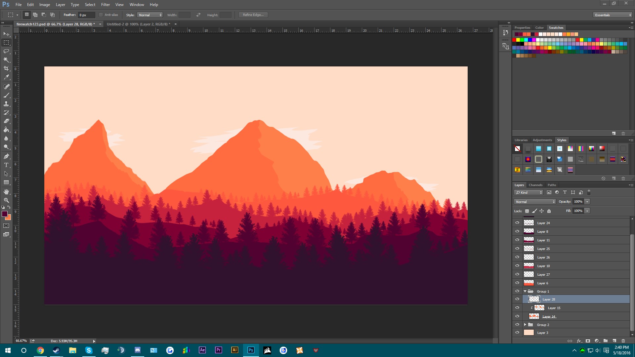This screenshot has height=357, width=635.
Task: Select the Move tool
Action: [x=6, y=34]
